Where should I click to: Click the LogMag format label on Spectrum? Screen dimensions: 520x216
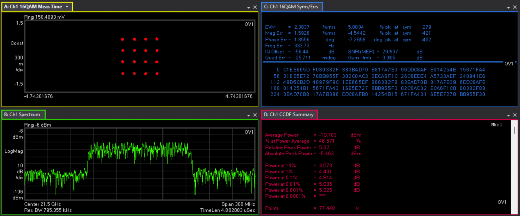pos(13,151)
